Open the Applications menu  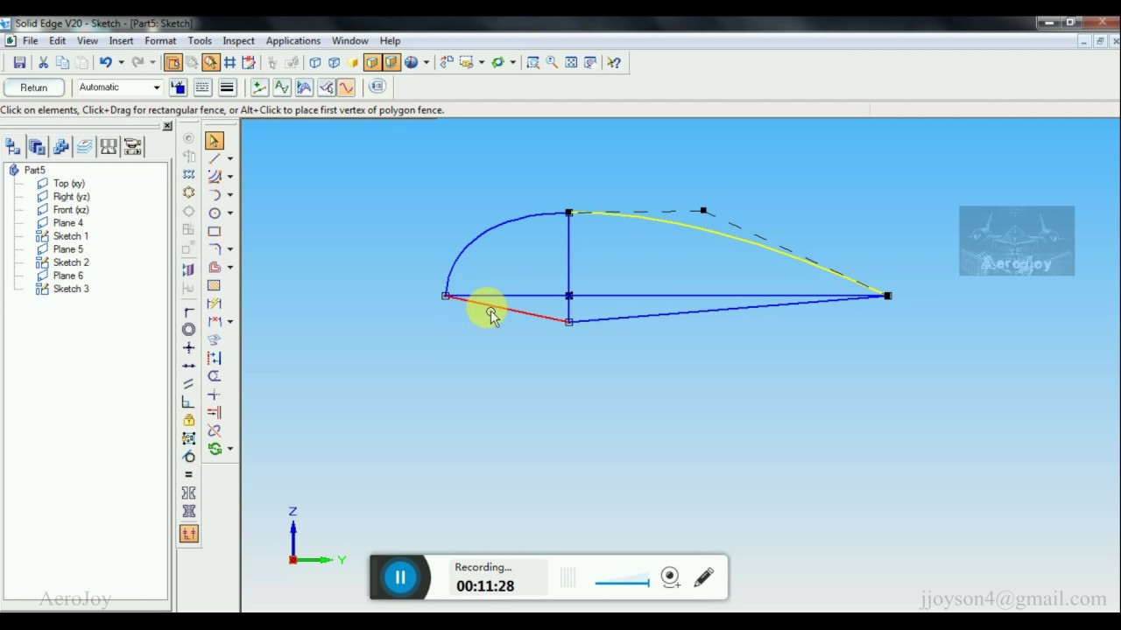293,41
